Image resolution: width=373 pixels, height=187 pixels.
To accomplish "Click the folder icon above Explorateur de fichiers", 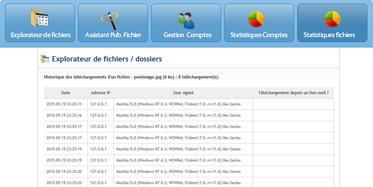I will pyautogui.click(x=39, y=19).
